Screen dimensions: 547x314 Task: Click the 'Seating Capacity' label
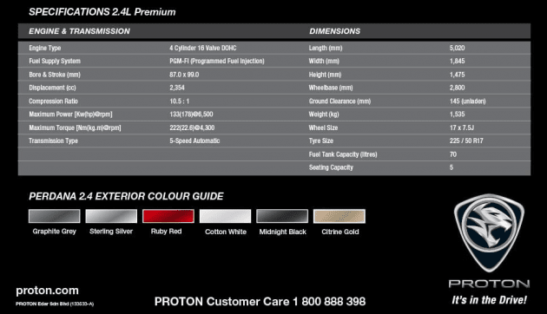(x=331, y=167)
